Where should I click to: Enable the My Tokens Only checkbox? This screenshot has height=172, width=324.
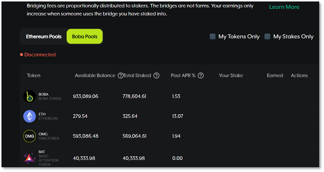[x=212, y=36]
